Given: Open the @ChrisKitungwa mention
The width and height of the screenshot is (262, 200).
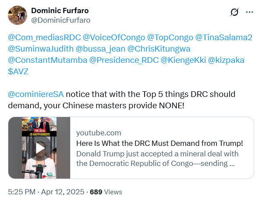Looking at the screenshot, I should [159, 49].
